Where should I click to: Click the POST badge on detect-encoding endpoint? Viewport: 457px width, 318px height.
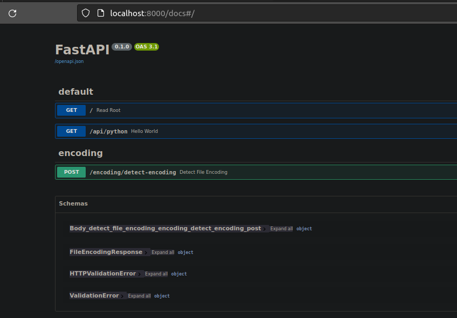71,172
